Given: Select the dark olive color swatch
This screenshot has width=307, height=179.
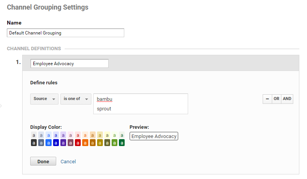Looking at the screenshot, I should [107, 143].
